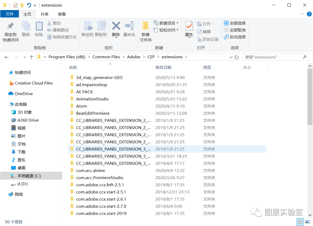Open the File (文件) tab
The height and width of the screenshot is (226, 313).
click(10, 14)
